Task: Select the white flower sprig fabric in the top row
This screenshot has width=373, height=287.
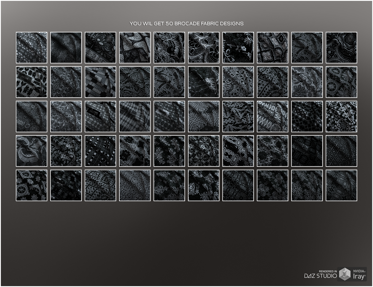Action: (x=238, y=48)
